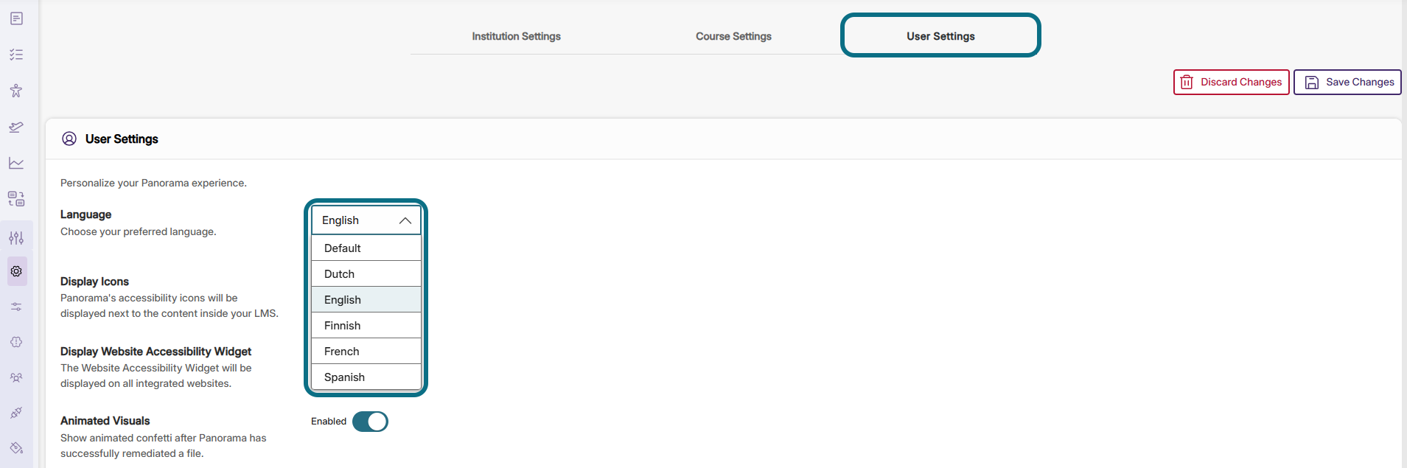Select Spanish from the language list
The height and width of the screenshot is (468, 1407).
[x=366, y=377]
